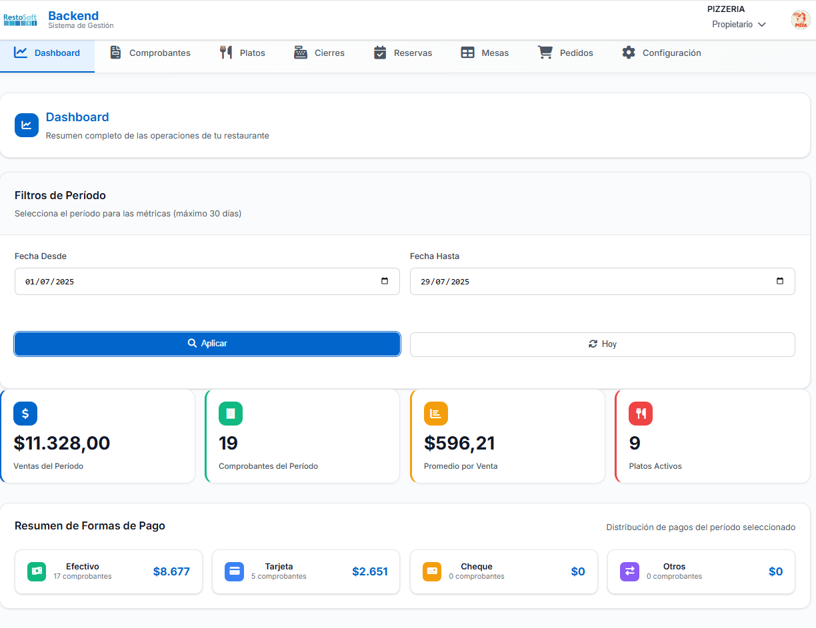
Task: Go to the Platos tab
Action: [x=242, y=53]
